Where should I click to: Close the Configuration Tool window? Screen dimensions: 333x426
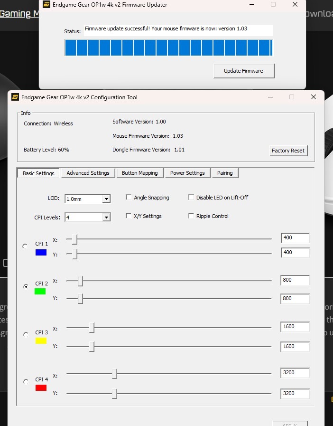314,97
